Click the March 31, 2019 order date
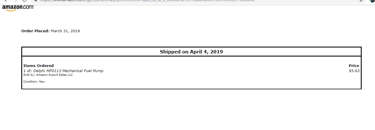The image size is (375, 130). 65,31
